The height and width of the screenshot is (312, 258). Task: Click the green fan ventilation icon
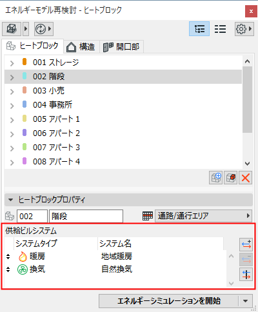(23, 269)
